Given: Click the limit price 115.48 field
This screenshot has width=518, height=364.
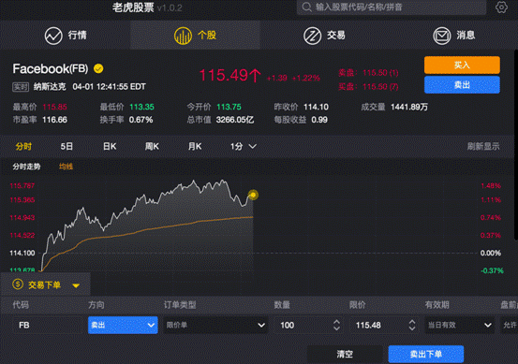Looking at the screenshot, I should click(x=379, y=326).
